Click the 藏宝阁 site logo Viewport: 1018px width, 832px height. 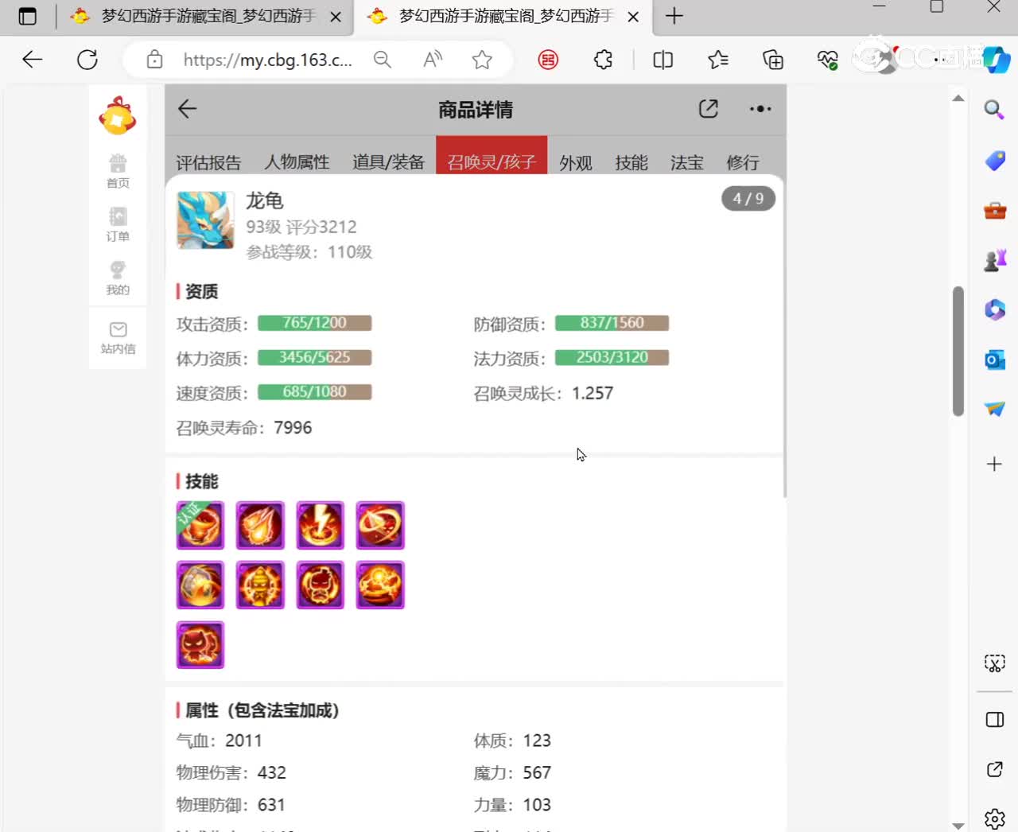pos(118,116)
